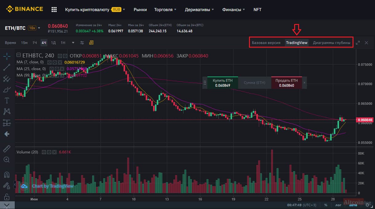Open ETHBTC series settings gear
Image resolution: width=375 pixels, height=209 pixels.
pos(65,56)
